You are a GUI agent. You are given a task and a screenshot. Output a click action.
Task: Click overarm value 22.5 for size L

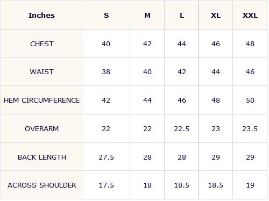coord(182,128)
